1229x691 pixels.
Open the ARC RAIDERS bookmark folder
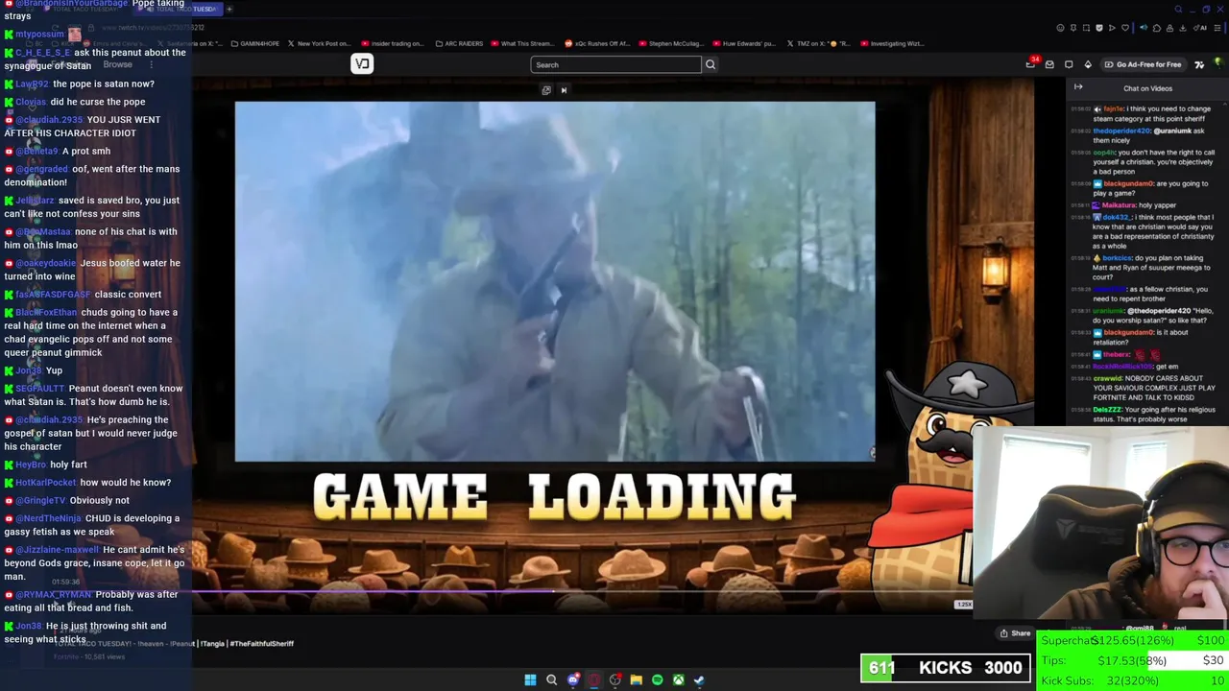tap(459, 43)
